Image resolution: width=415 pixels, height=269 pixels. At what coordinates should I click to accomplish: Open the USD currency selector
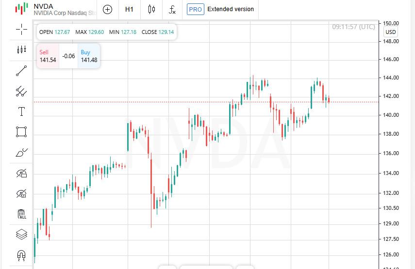click(391, 32)
